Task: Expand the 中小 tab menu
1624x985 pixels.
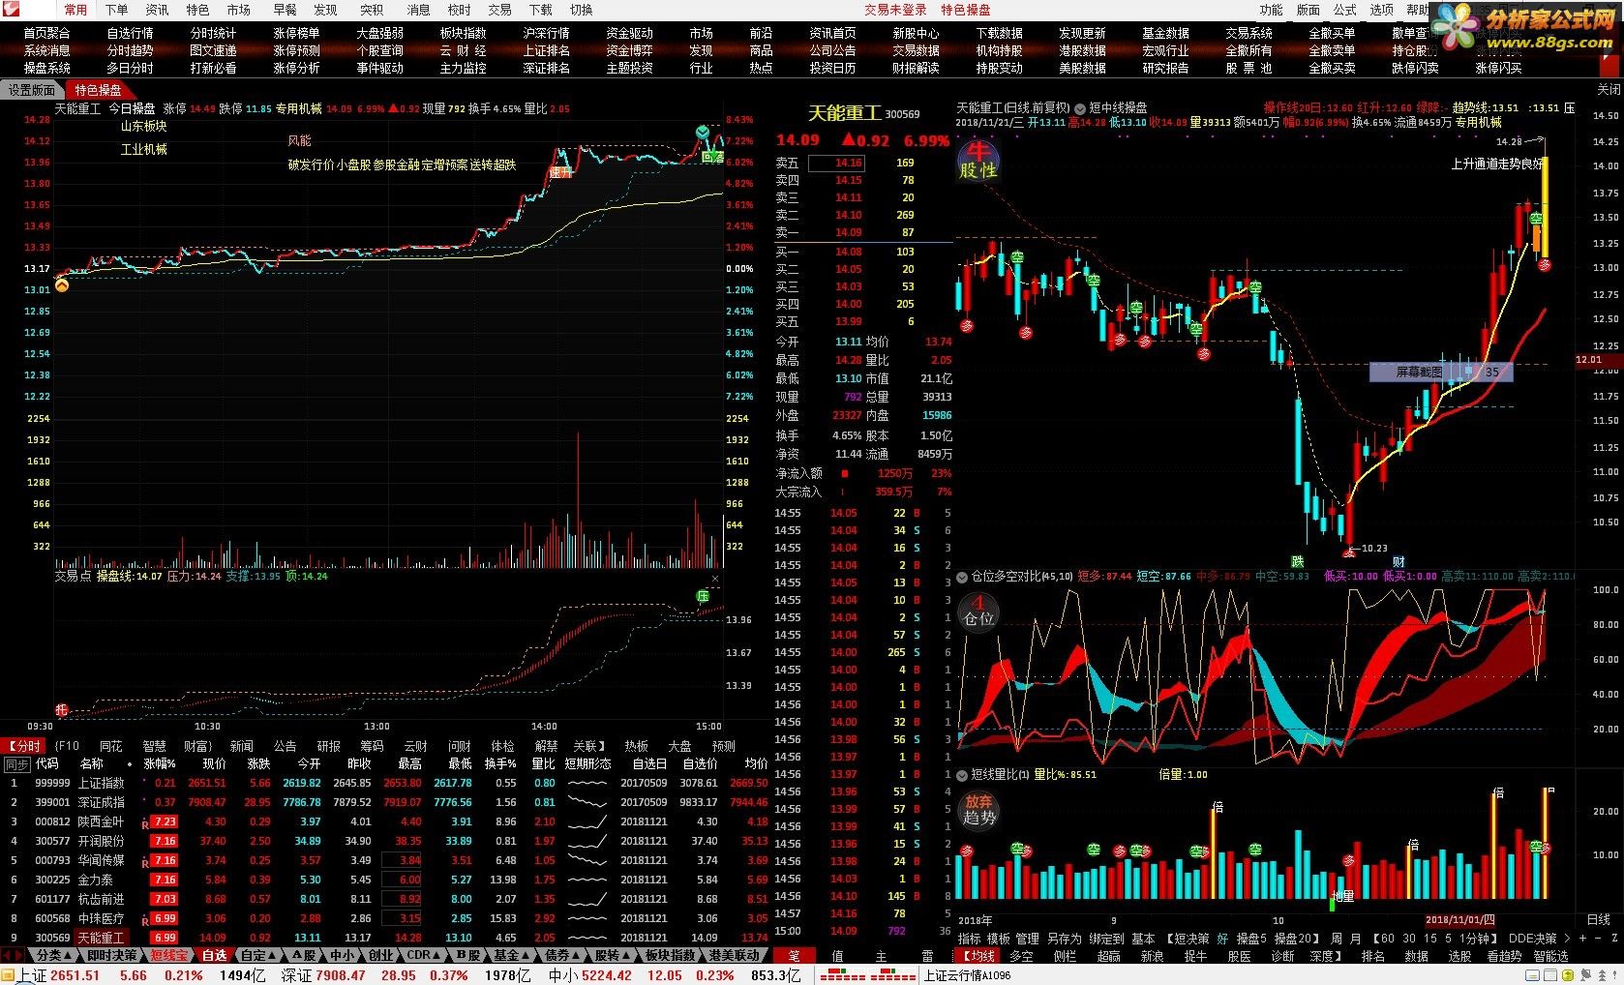Action: 343,955
